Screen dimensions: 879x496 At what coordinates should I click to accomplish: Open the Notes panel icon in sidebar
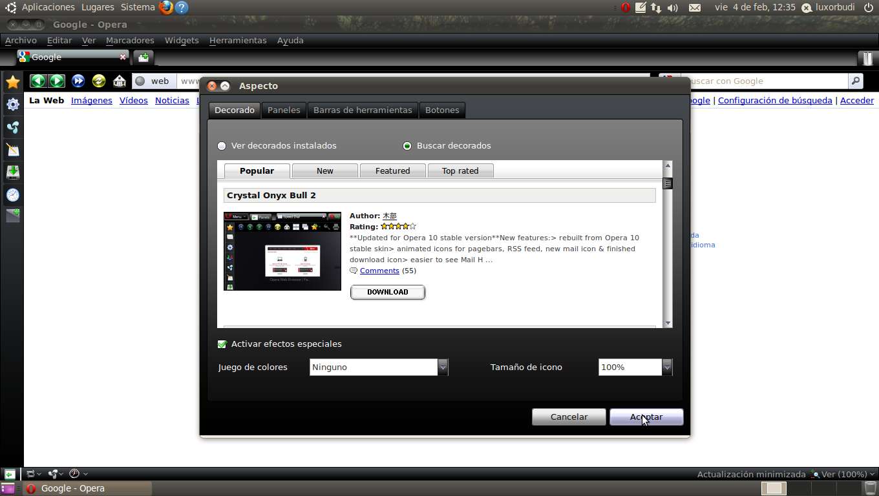click(x=12, y=150)
